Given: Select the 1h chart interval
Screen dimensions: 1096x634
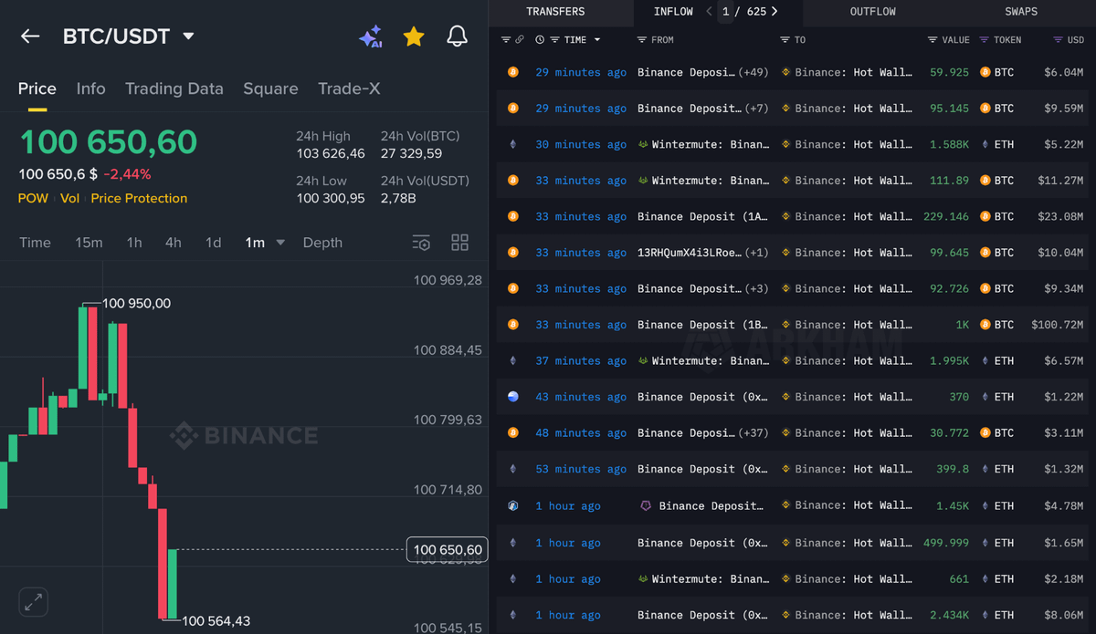Looking at the screenshot, I should pyautogui.click(x=134, y=243).
